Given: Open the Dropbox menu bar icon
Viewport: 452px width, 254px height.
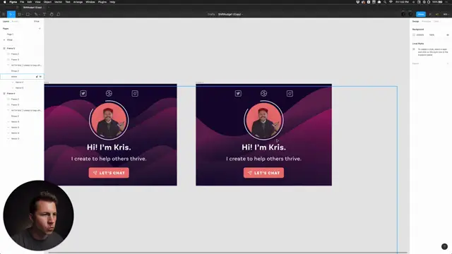Looking at the screenshot, I should pyautogui.click(x=358, y=2).
